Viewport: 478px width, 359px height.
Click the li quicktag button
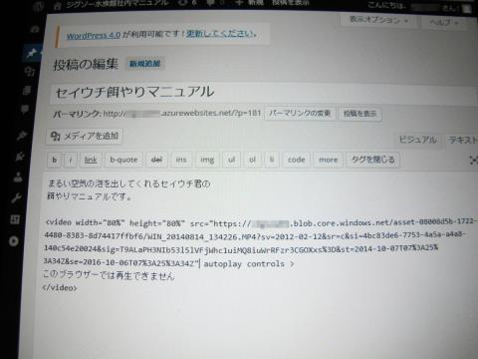[272, 160]
